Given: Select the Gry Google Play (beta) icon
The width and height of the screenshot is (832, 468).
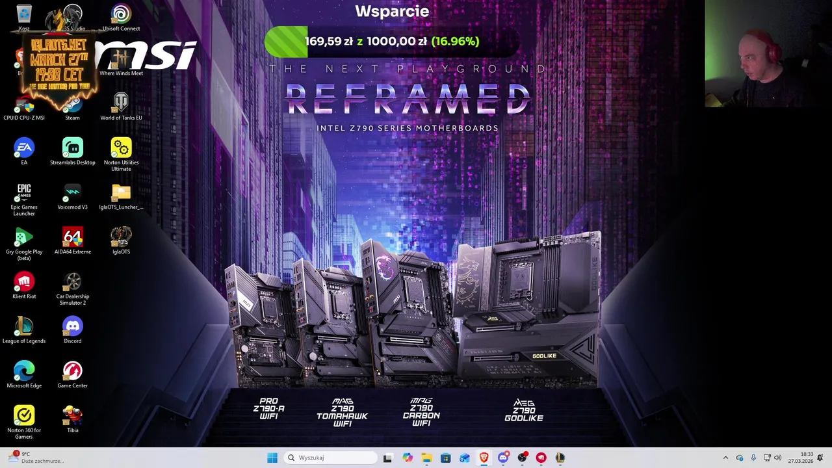Looking at the screenshot, I should [24, 244].
